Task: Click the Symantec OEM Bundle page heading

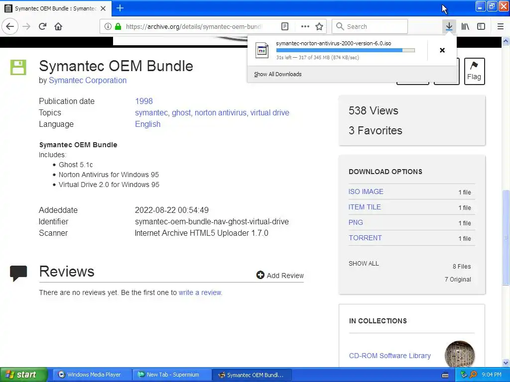Action: point(116,66)
